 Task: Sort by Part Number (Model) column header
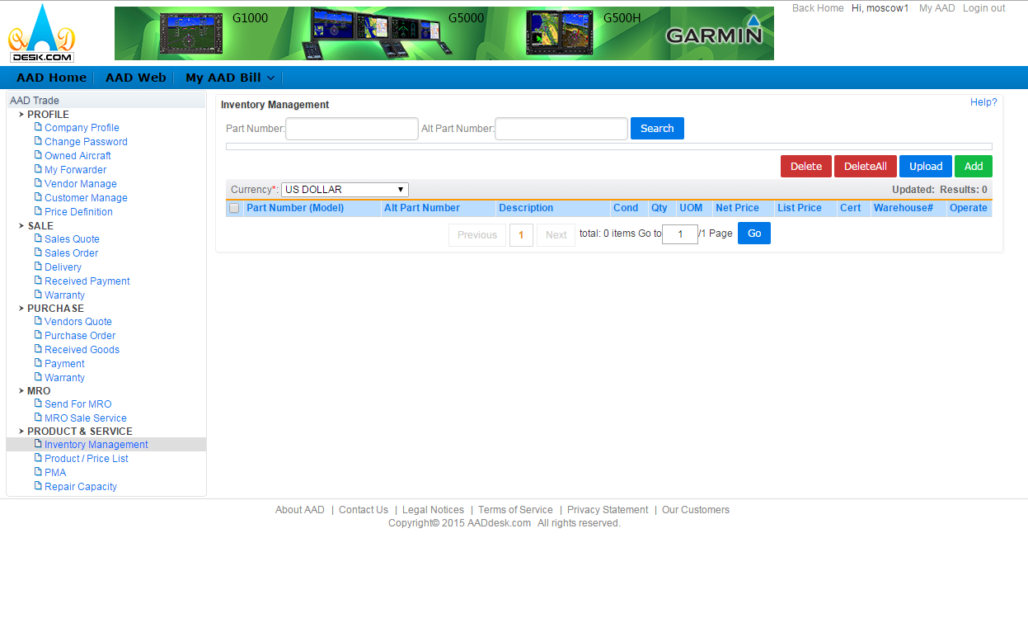[295, 208]
